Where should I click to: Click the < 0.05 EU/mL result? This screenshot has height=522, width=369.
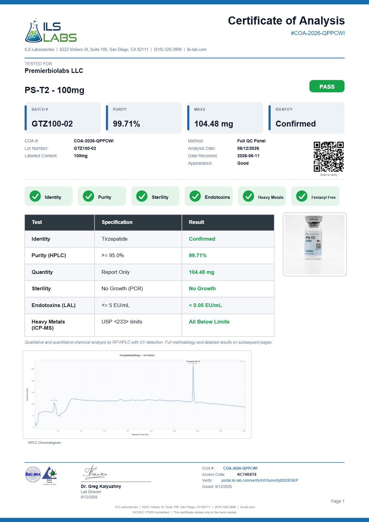(x=205, y=305)
